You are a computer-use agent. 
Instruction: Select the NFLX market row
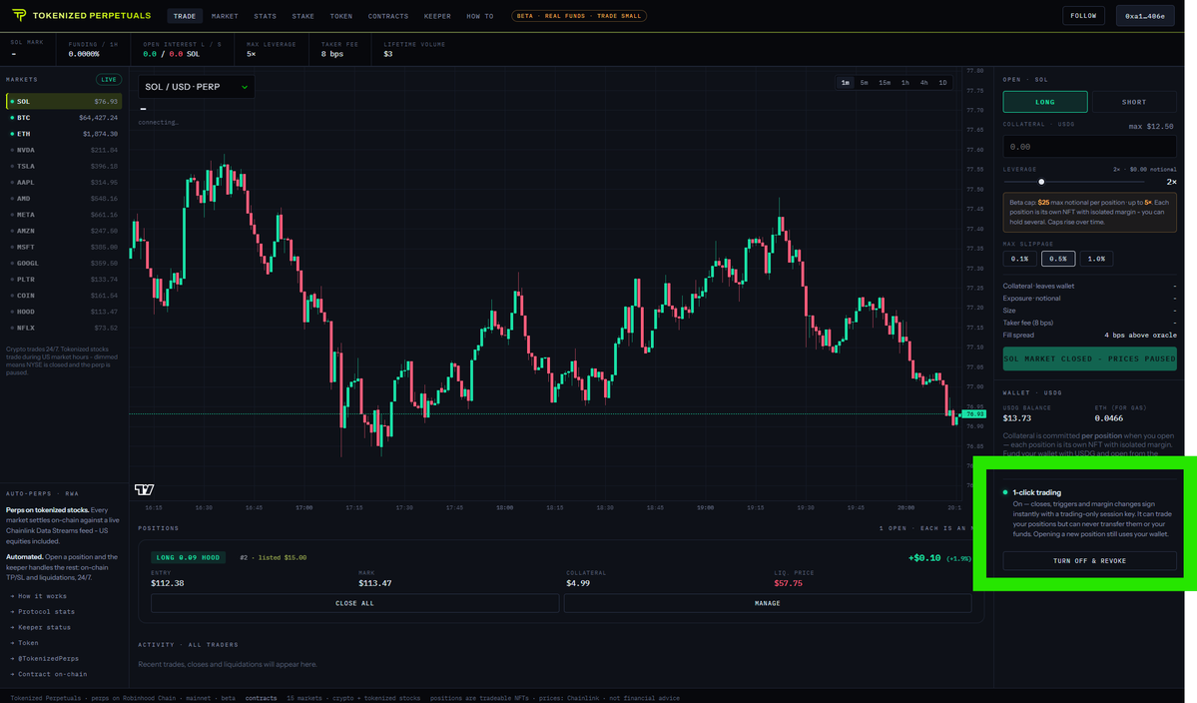(x=64, y=329)
